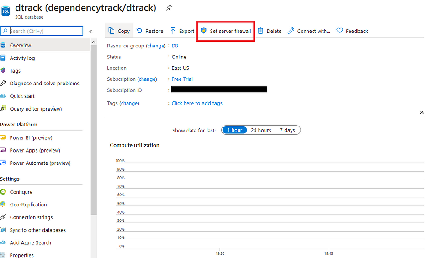
Task: Click the Export up-arrow icon
Action: (173, 31)
